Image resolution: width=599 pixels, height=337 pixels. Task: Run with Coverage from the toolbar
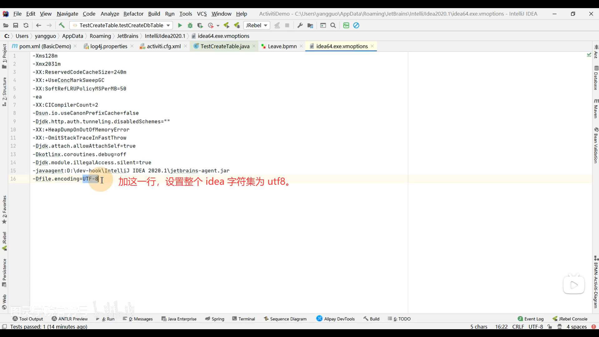[200, 25]
